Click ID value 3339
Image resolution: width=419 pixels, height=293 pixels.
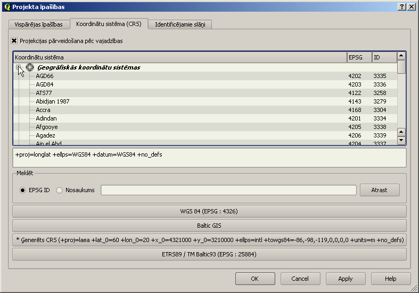[380, 135]
